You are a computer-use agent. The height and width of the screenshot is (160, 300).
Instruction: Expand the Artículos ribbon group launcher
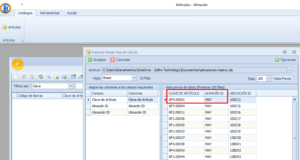(x=22, y=40)
